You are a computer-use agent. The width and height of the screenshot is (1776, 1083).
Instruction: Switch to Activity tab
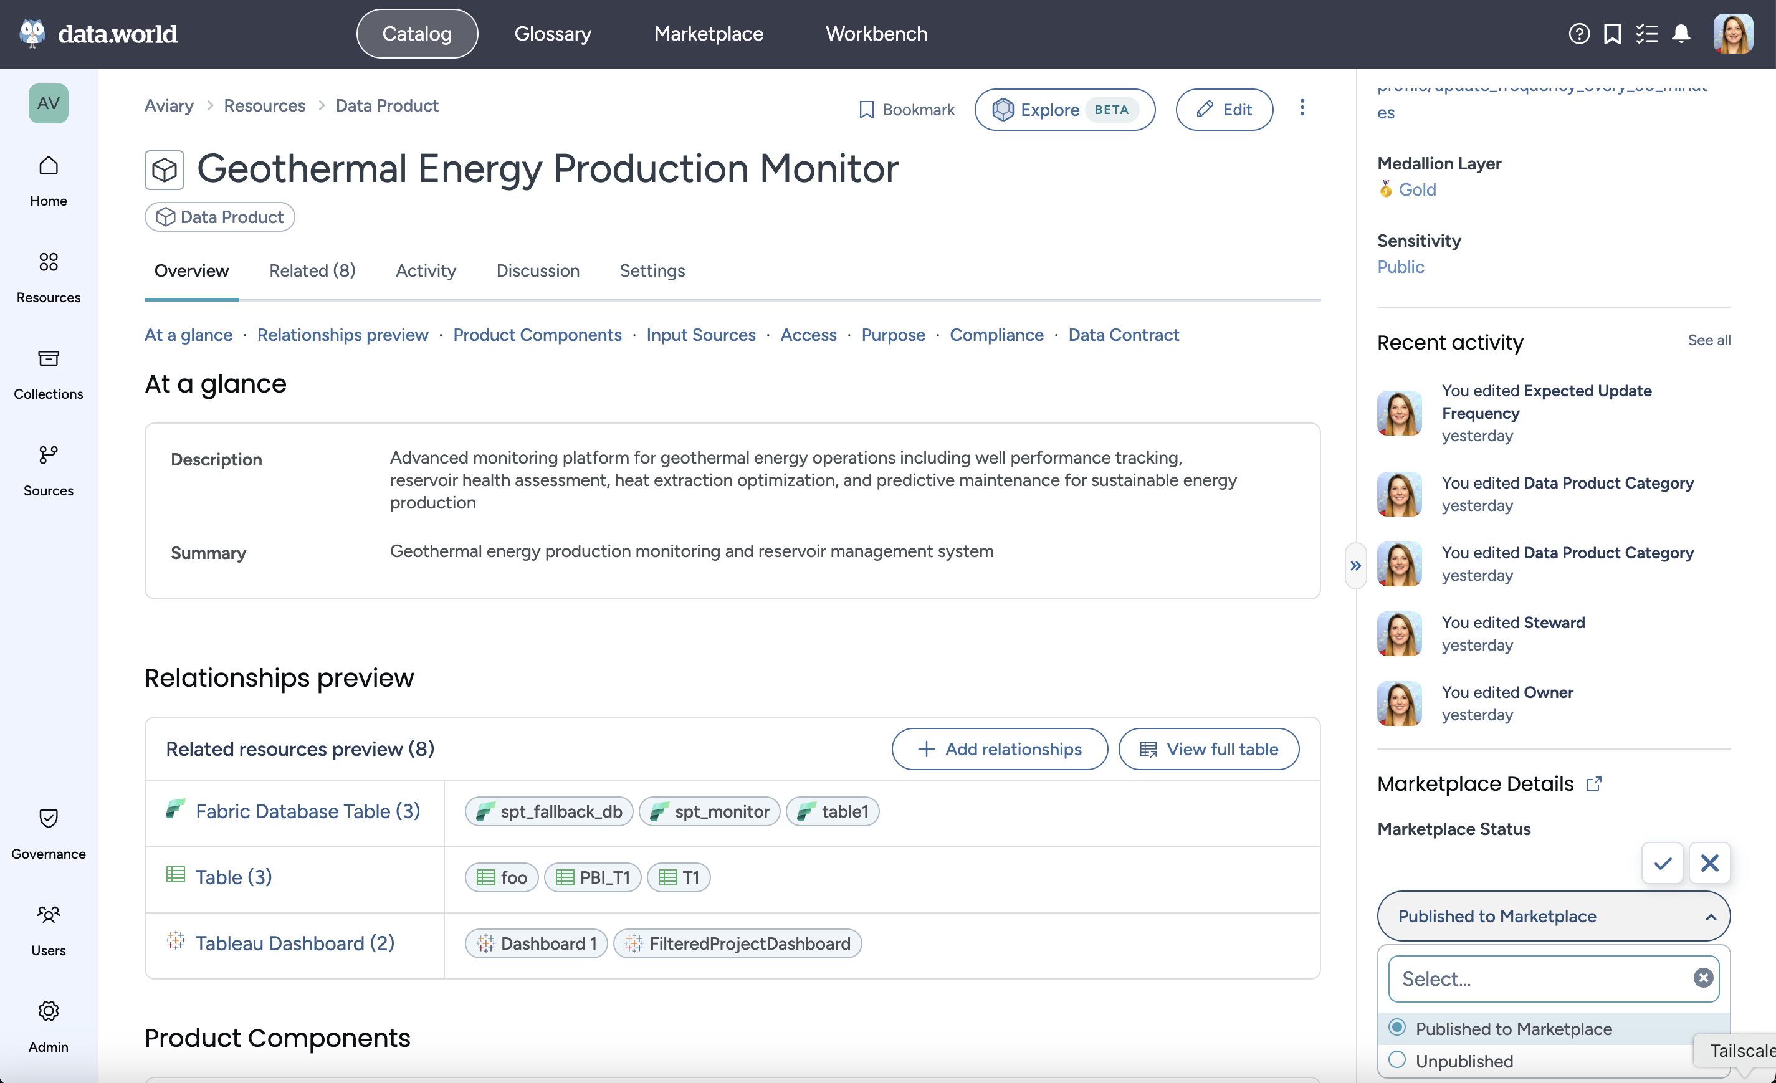(425, 270)
